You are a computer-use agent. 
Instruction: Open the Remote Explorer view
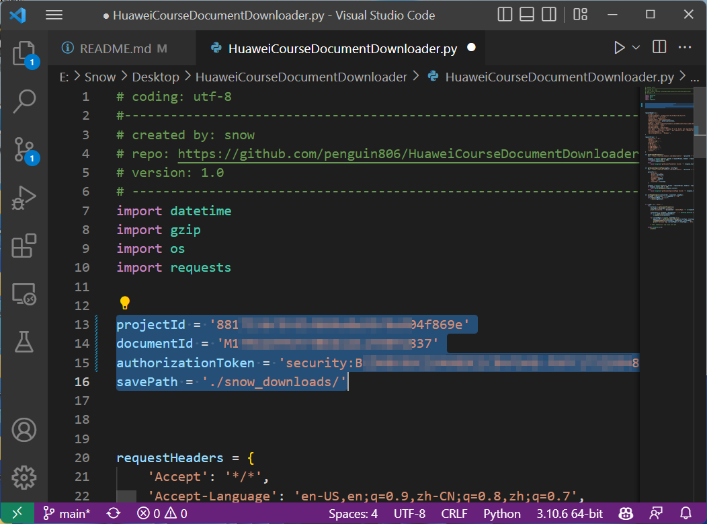click(24, 294)
